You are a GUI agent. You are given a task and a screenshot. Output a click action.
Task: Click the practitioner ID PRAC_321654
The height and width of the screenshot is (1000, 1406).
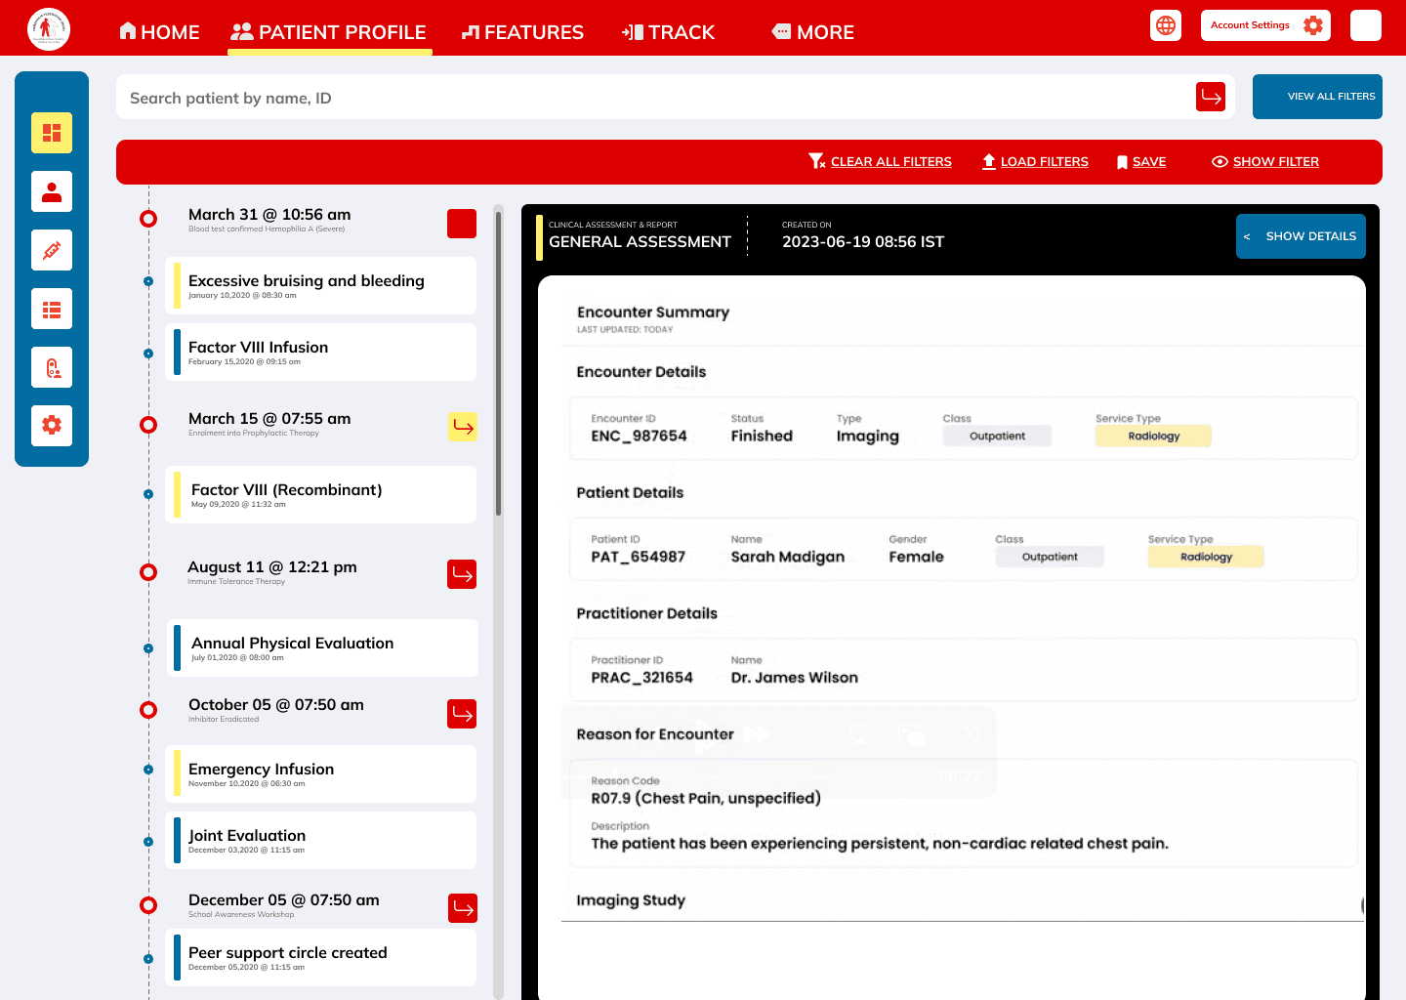(x=641, y=678)
